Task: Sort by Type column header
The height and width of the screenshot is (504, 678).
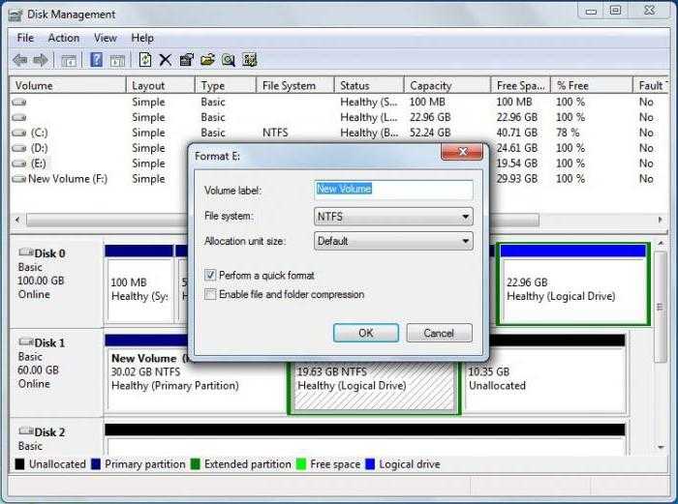Action: tap(226, 85)
